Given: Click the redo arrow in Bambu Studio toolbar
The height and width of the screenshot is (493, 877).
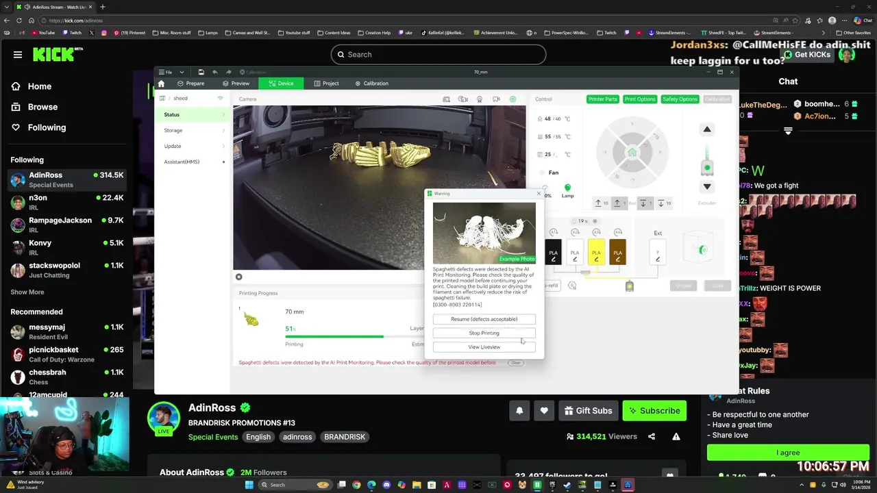Looking at the screenshot, I should point(228,72).
